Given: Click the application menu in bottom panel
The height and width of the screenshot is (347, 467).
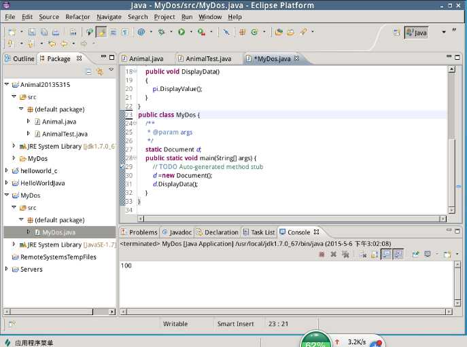Looking at the screenshot, I should (29, 343).
